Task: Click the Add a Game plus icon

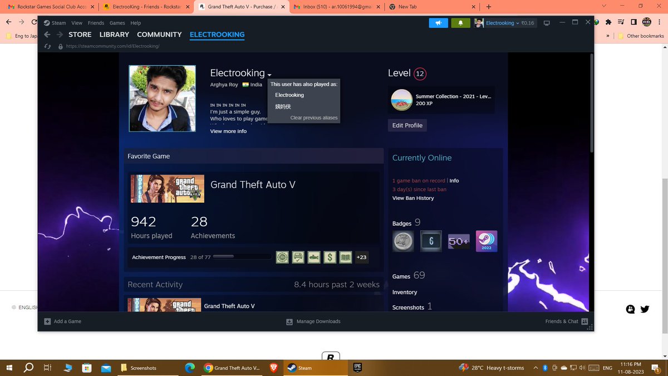Action: click(x=47, y=321)
